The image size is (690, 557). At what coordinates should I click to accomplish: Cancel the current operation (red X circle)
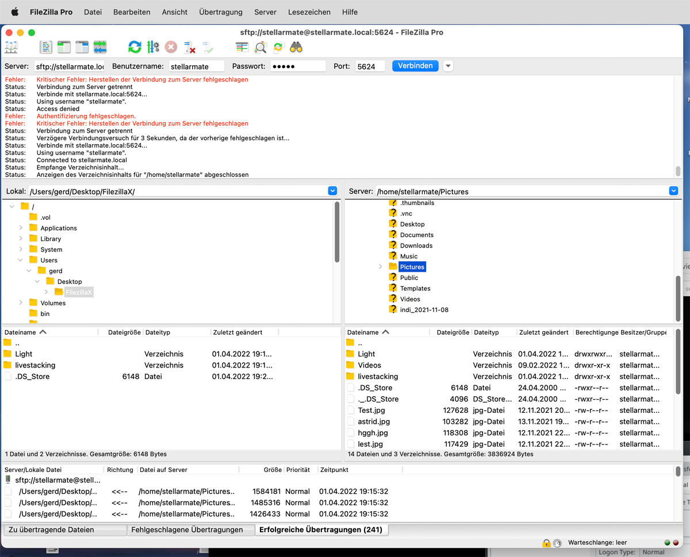coord(171,47)
